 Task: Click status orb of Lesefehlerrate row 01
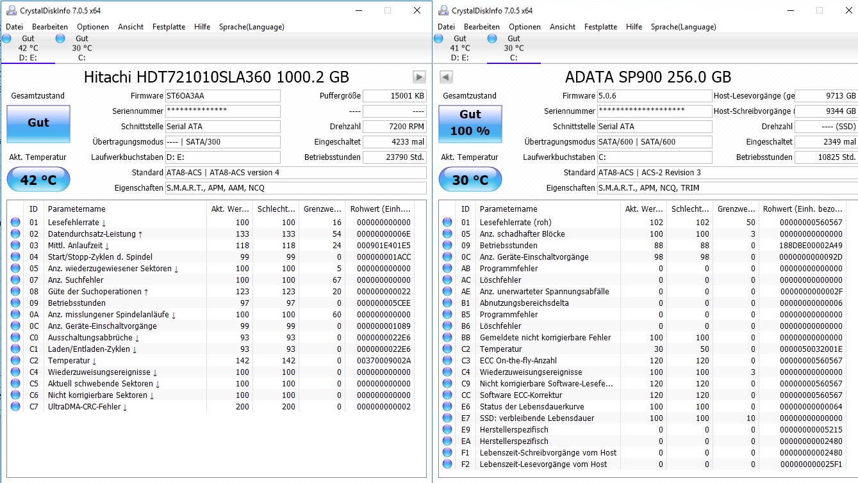pos(15,223)
